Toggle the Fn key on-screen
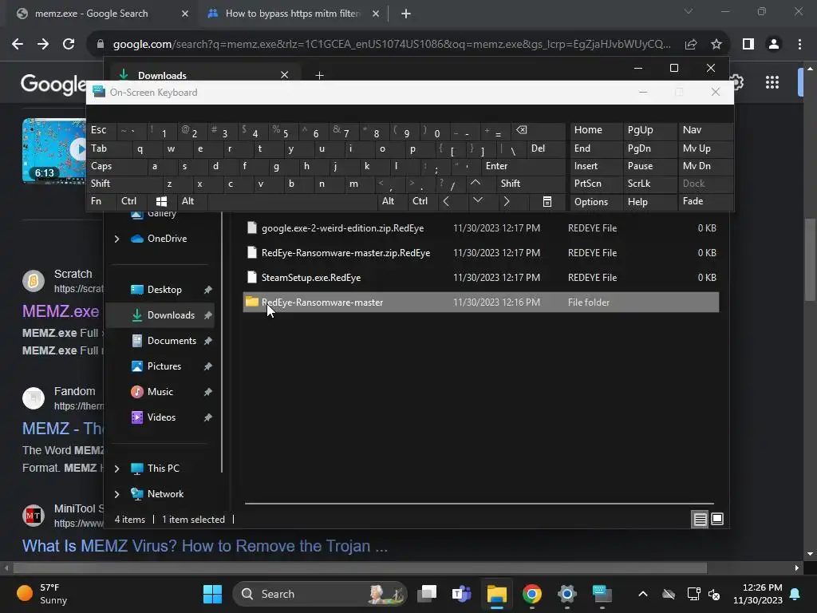817x613 pixels. point(102,201)
